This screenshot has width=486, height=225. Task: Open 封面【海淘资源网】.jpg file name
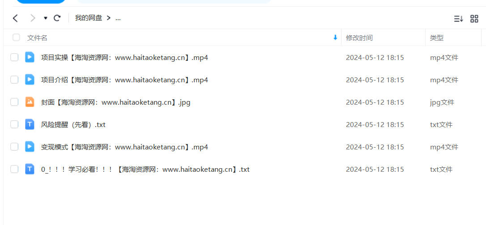115,102
